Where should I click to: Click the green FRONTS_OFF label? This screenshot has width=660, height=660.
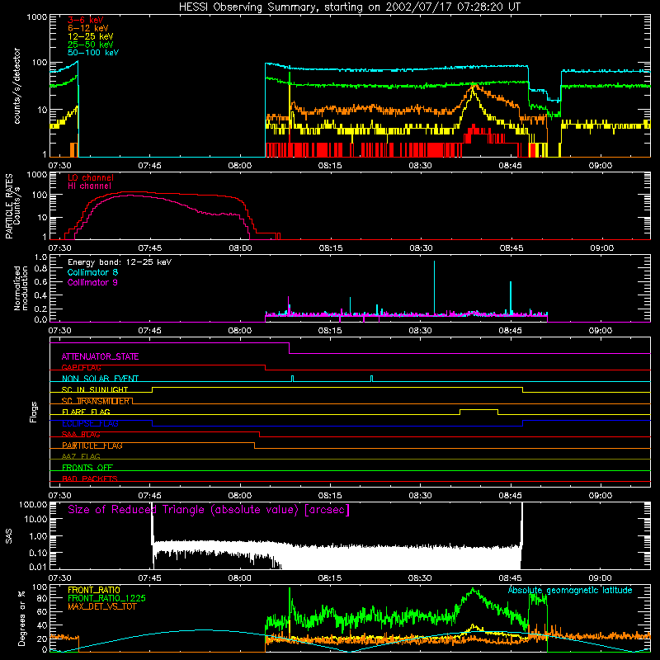click(x=87, y=468)
